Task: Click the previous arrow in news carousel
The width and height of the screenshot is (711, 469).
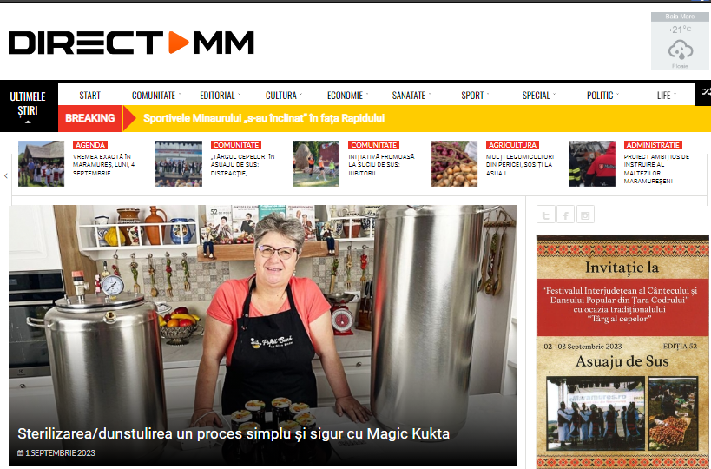Action: click(6, 175)
